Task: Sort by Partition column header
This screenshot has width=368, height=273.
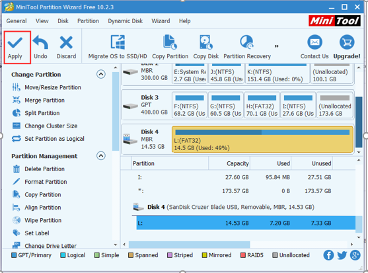Action: point(170,163)
